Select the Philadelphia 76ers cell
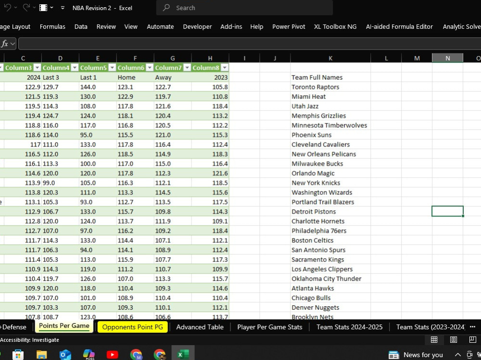Image resolution: width=481 pixels, height=360 pixels. [330, 230]
